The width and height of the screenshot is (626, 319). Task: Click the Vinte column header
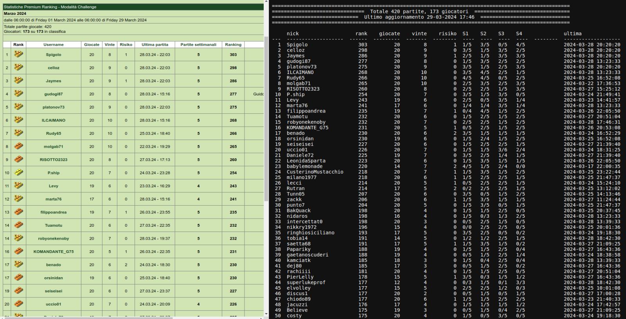110,45
